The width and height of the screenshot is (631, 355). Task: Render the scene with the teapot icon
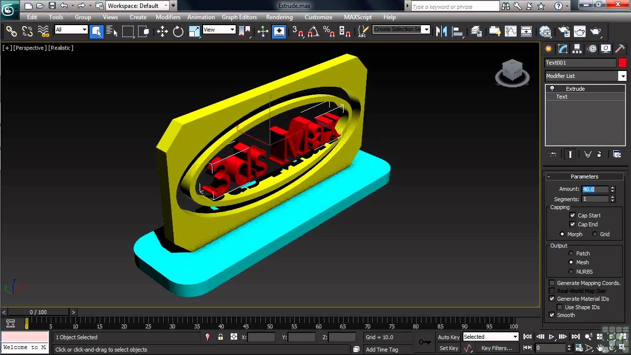596,32
